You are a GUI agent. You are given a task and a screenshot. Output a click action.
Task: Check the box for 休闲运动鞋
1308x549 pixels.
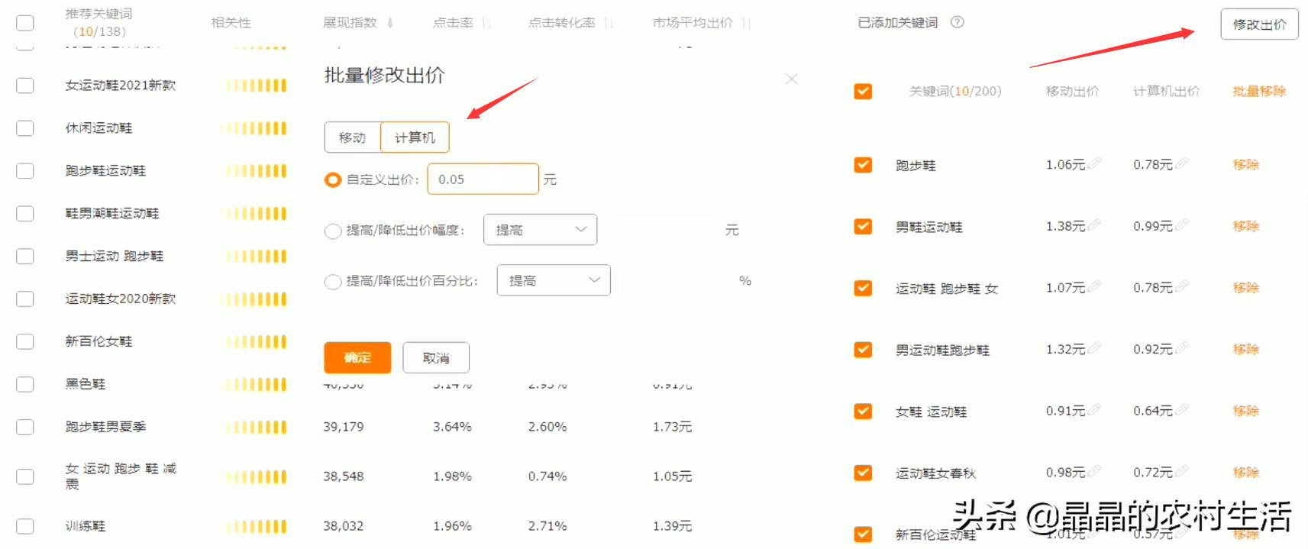pos(25,128)
